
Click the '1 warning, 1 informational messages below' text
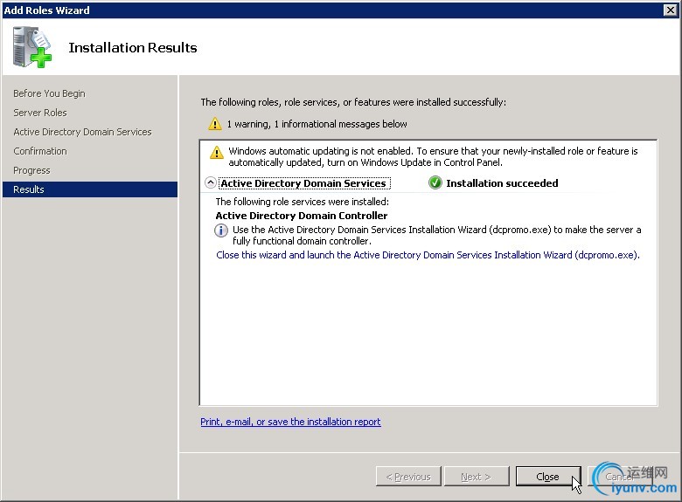317,124
